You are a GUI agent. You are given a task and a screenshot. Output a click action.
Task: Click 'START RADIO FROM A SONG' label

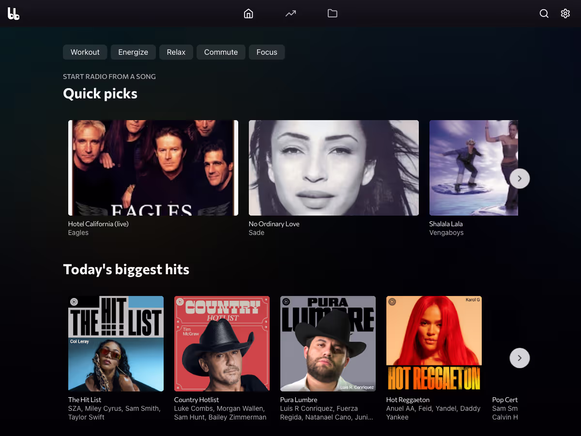[x=109, y=77]
